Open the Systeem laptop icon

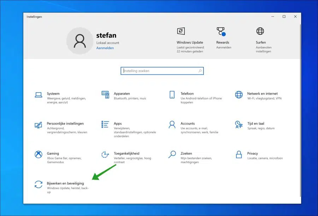click(38, 95)
